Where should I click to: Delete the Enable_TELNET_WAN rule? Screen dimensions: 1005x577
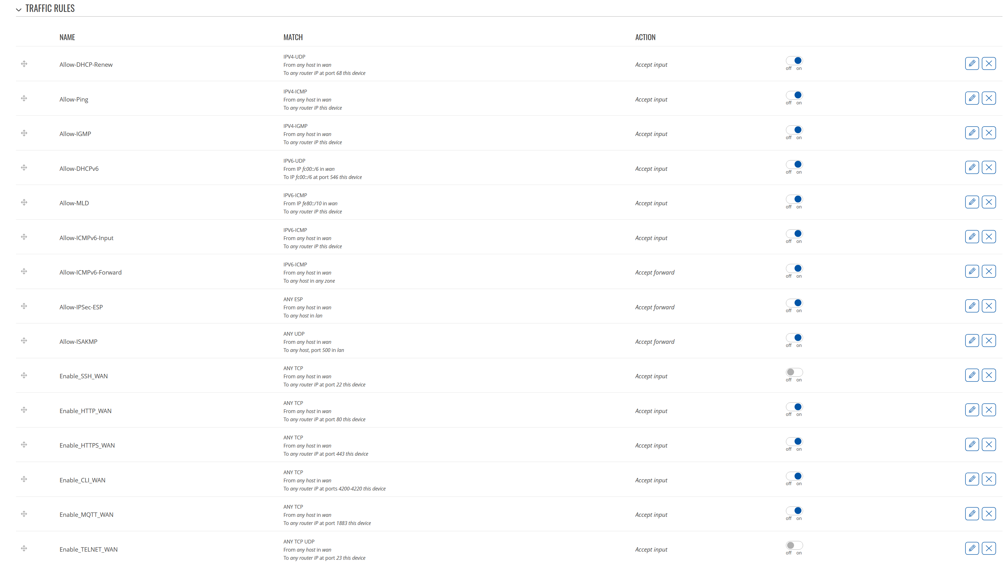click(x=989, y=548)
